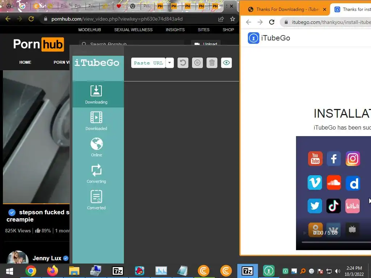Play the iTubeGo installation video

tap(305, 233)
